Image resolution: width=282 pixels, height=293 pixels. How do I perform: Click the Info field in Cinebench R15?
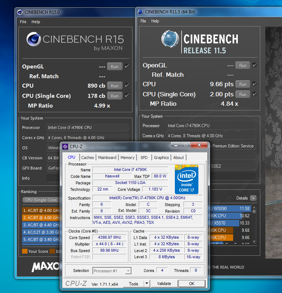point(53,178)
